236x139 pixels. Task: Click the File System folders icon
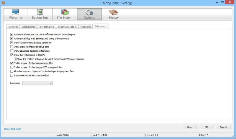tap(65, 12)
